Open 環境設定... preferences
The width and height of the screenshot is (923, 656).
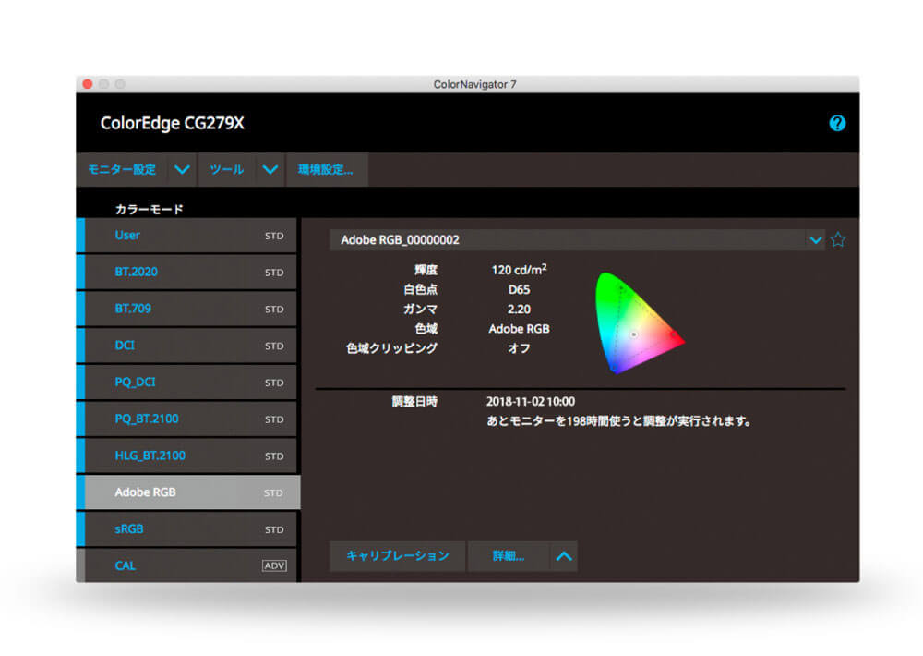[x=326, y=170]
